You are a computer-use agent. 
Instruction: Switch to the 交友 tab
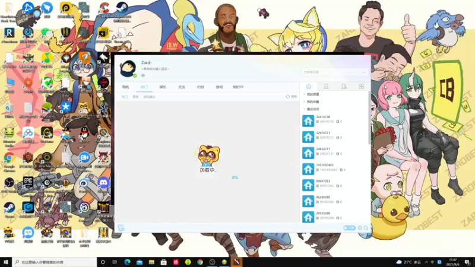tap(182, 87)
